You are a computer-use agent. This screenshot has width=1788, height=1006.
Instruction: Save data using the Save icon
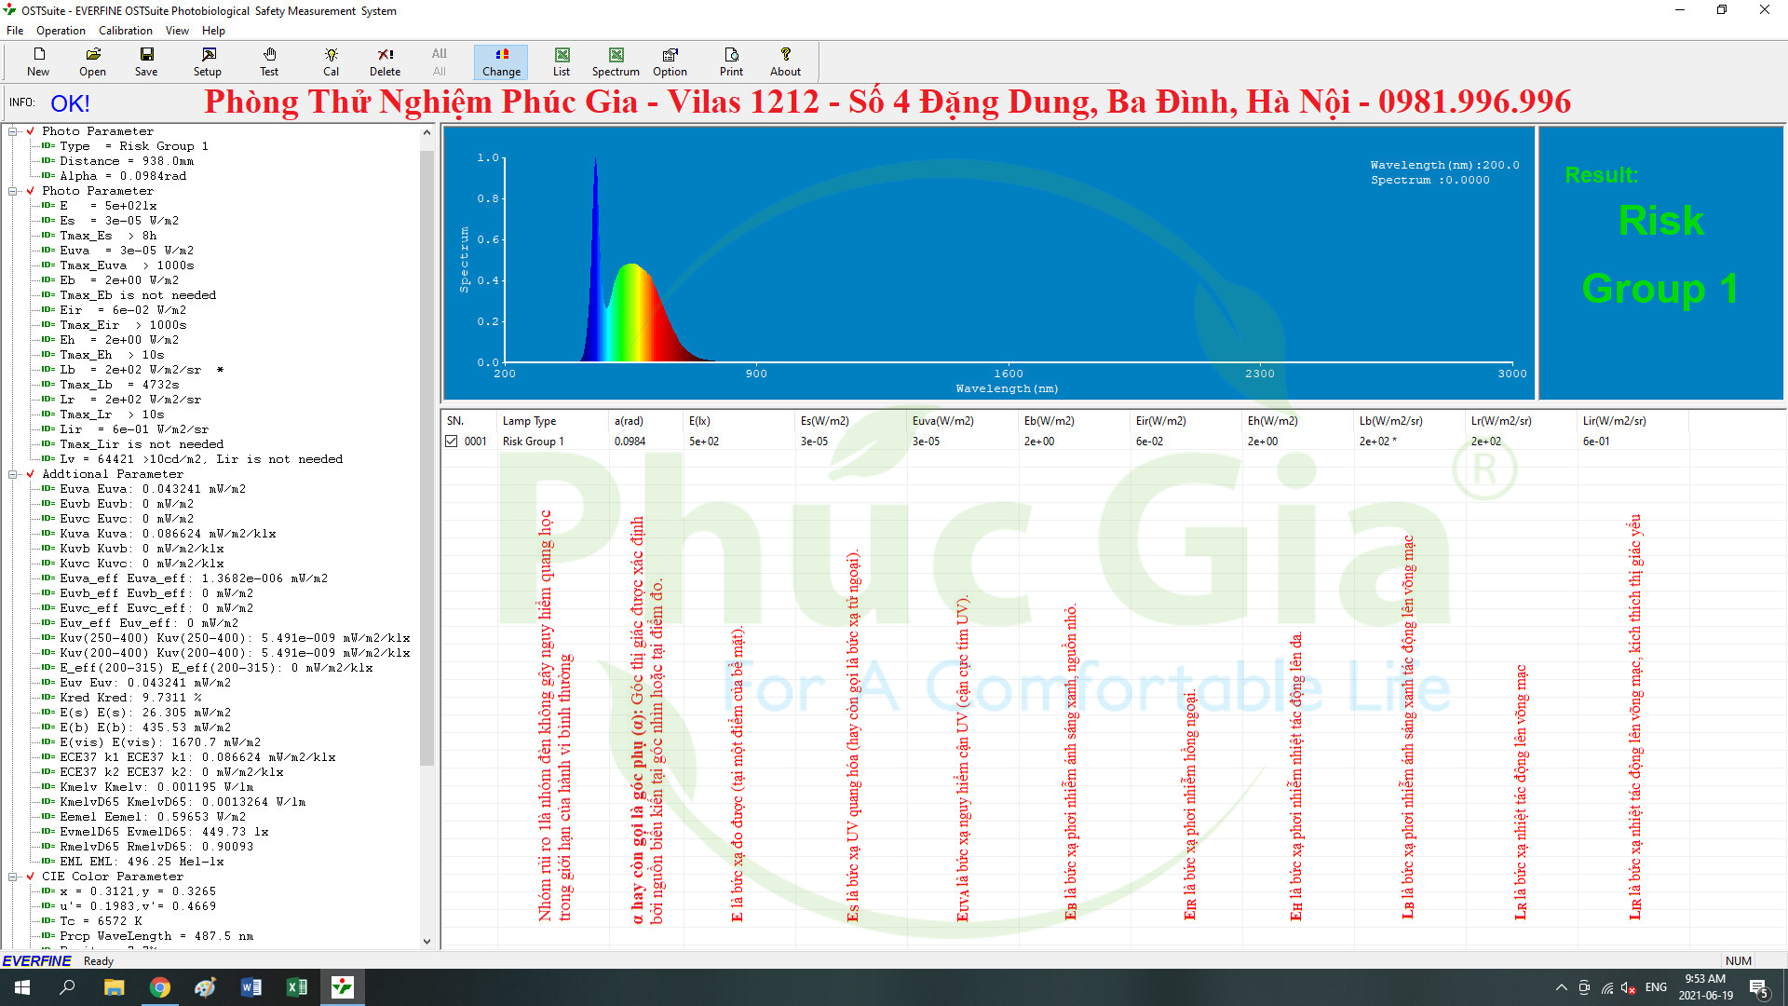[x=146, y=62]
